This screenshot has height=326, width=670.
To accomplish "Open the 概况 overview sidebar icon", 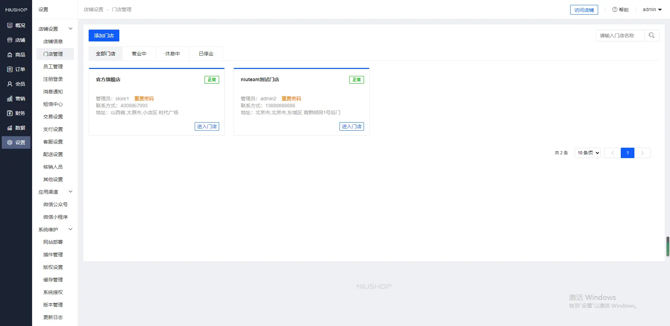I will pyautogui.click(x=10, y=25).
